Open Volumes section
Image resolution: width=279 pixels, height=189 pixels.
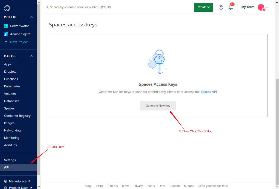[x=10, y=94]
